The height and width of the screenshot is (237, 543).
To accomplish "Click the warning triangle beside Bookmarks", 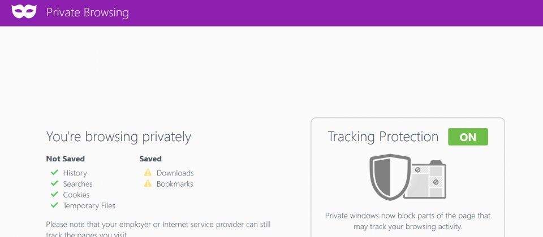I will pyautogui.click(x=148, y=183).
